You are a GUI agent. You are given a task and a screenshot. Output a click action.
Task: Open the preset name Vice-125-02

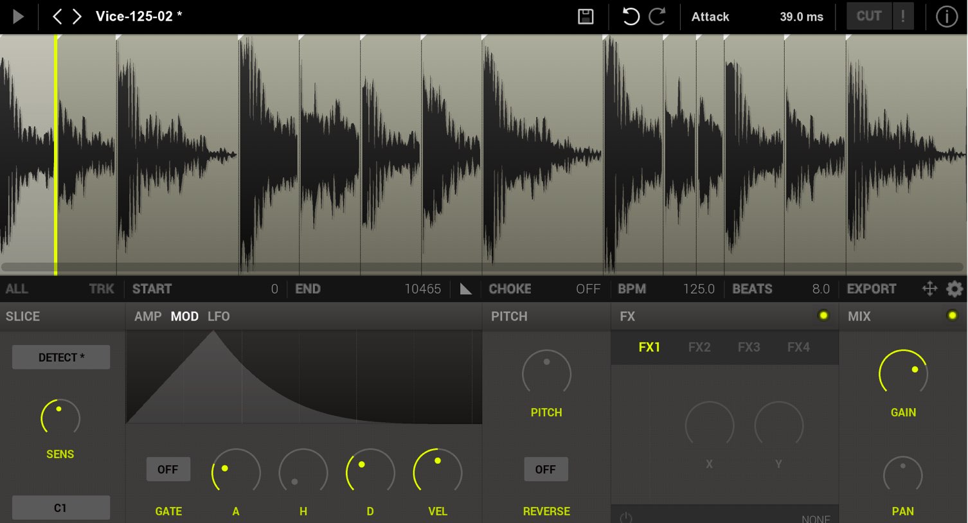tap(139, 17)
